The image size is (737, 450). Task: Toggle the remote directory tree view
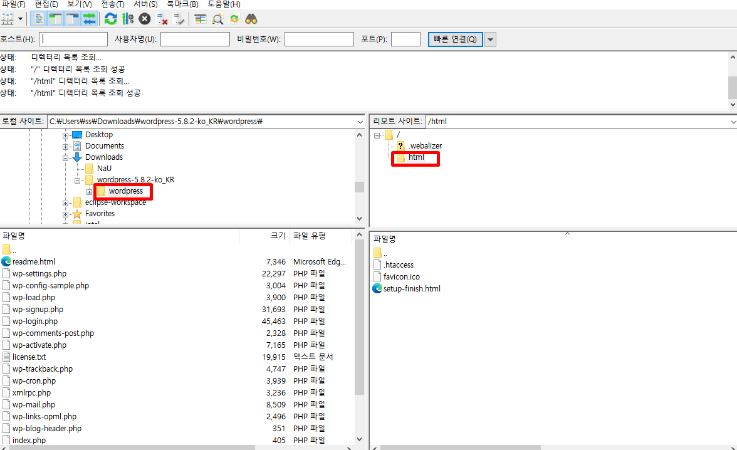coord(73,19)
